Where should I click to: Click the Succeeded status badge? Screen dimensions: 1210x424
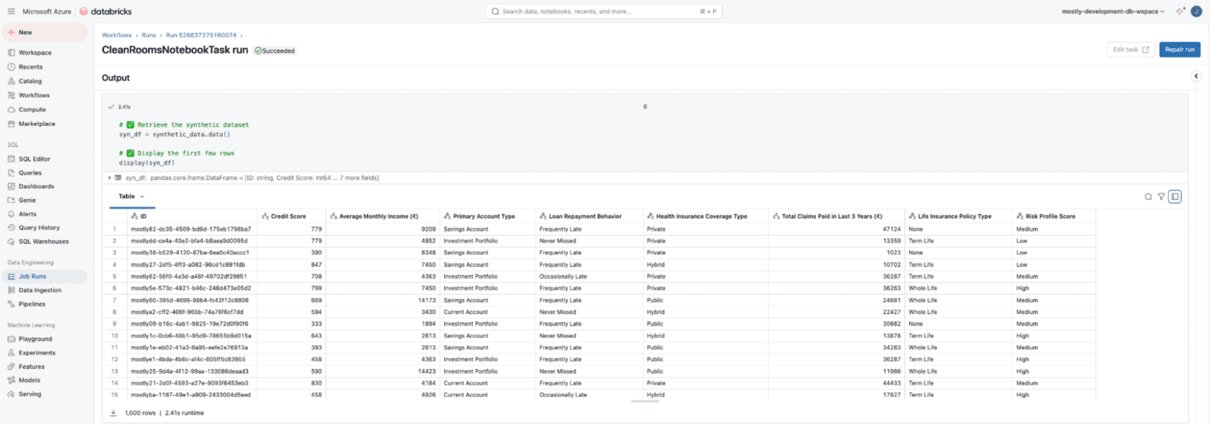click(x=275, y=50)
